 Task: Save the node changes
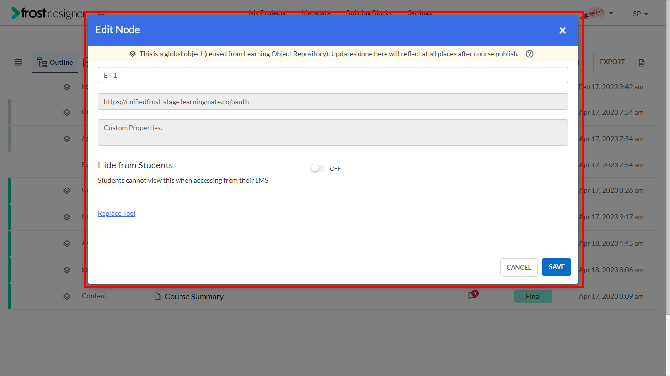[557, 267]
